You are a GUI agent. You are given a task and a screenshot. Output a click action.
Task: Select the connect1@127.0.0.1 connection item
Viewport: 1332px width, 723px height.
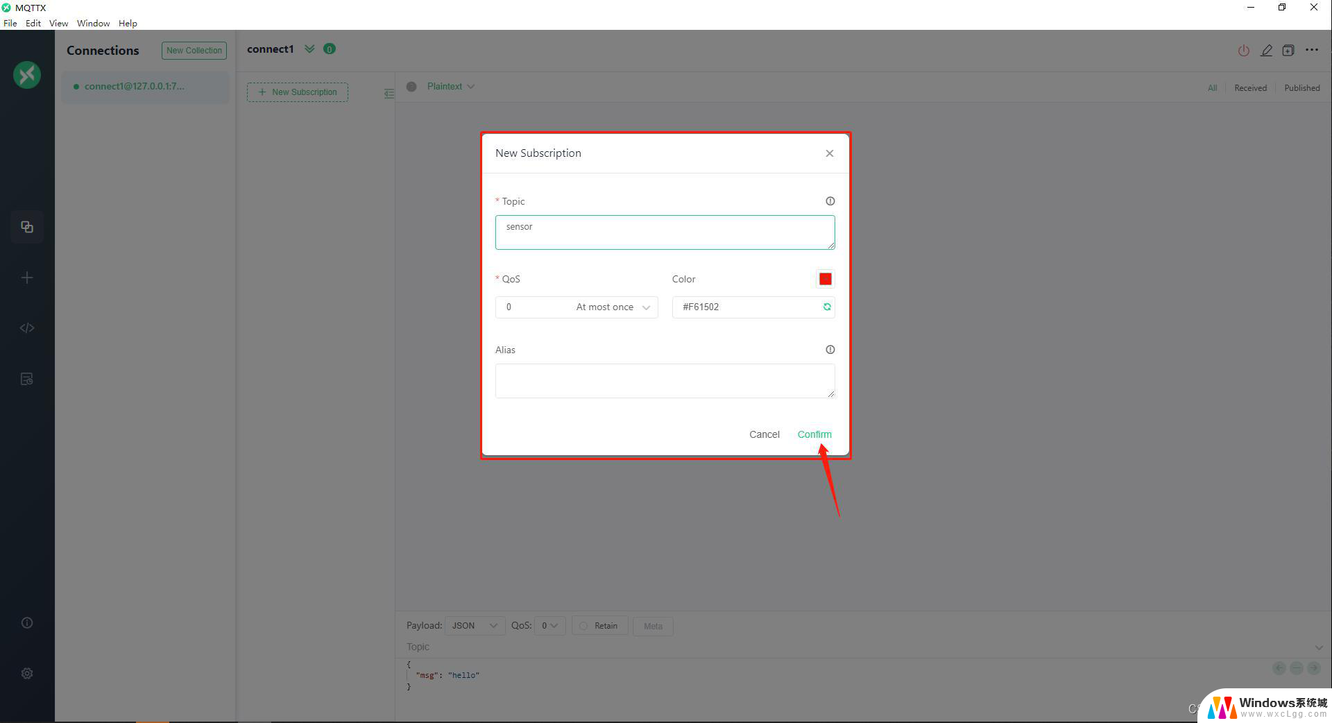145,87
